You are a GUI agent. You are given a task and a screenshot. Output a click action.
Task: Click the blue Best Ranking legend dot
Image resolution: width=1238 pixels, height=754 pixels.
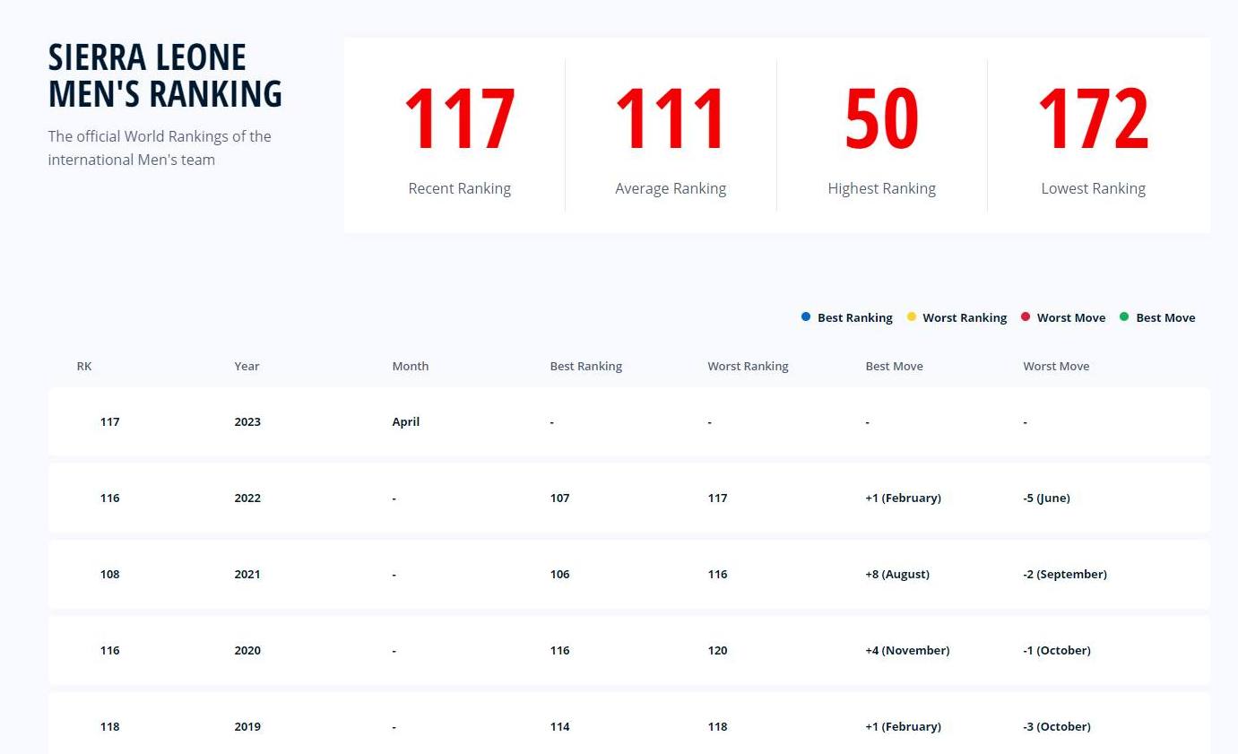[806, 316]
